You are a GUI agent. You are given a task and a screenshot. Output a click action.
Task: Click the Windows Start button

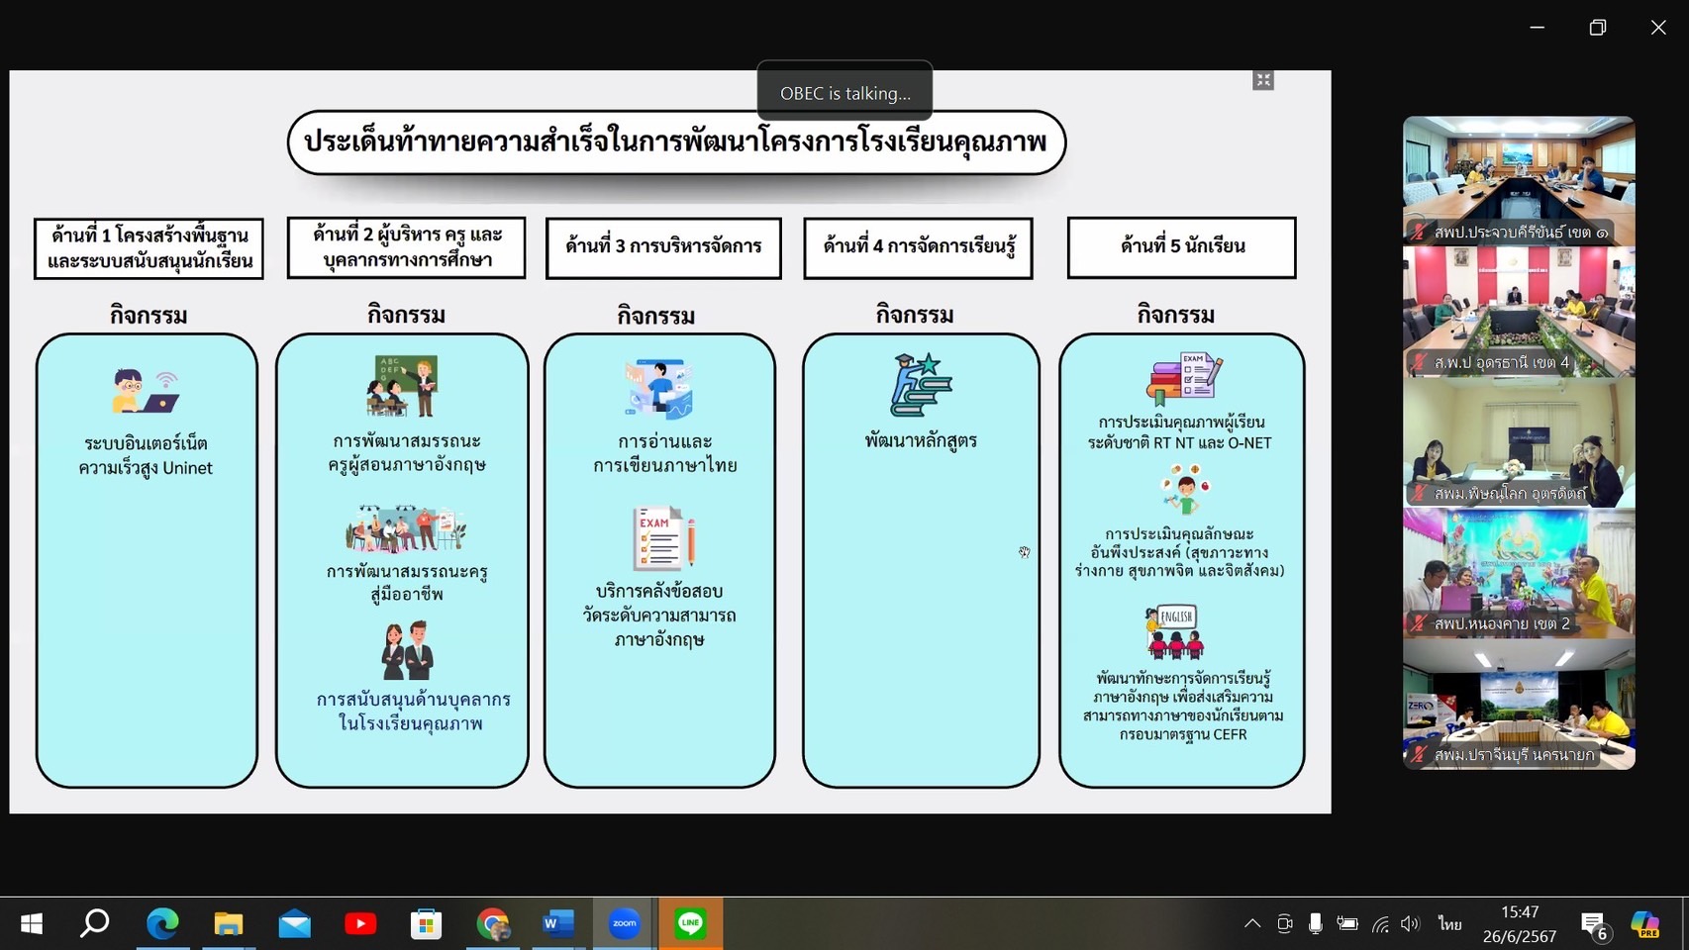tap(32, 923)
